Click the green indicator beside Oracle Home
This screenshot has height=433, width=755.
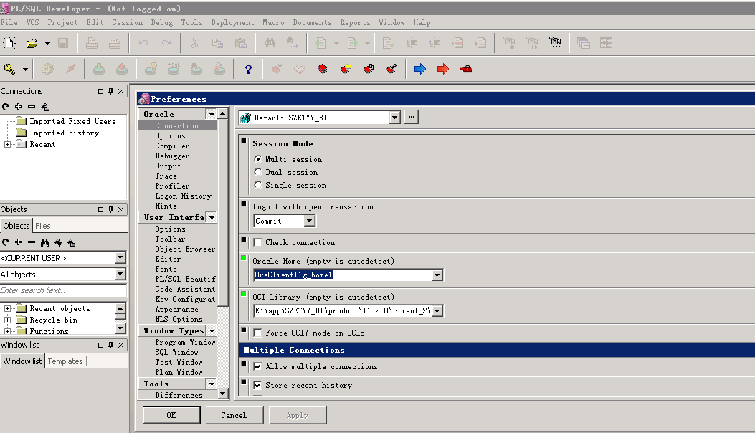[244, 258]
